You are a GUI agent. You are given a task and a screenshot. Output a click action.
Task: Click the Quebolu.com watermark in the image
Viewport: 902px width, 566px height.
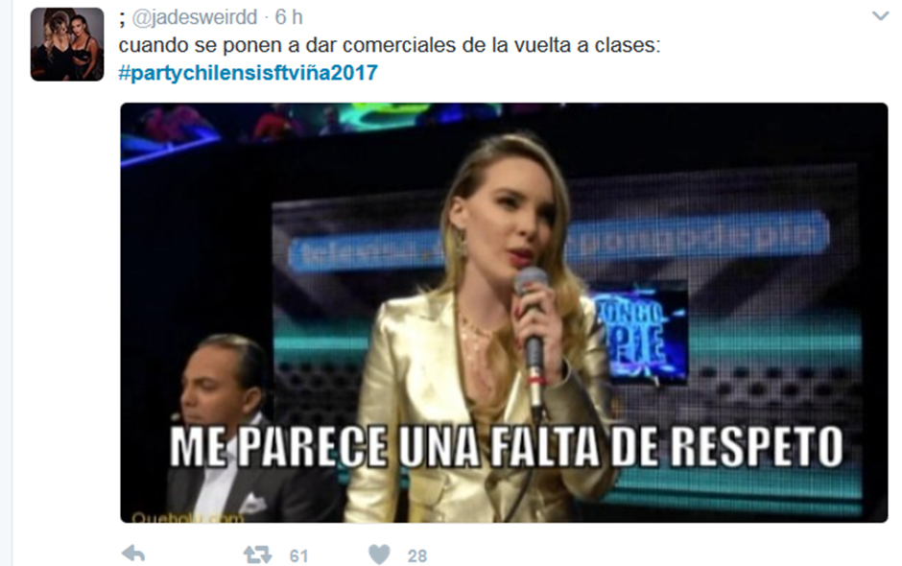pos(187,516)
